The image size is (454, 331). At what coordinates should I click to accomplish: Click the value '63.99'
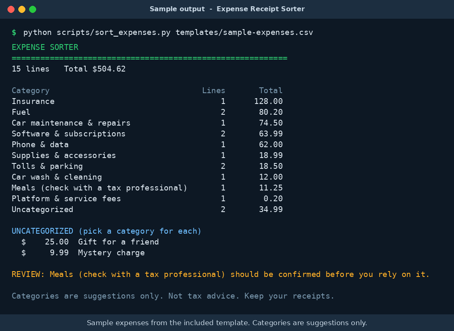[x=271, y=134]
